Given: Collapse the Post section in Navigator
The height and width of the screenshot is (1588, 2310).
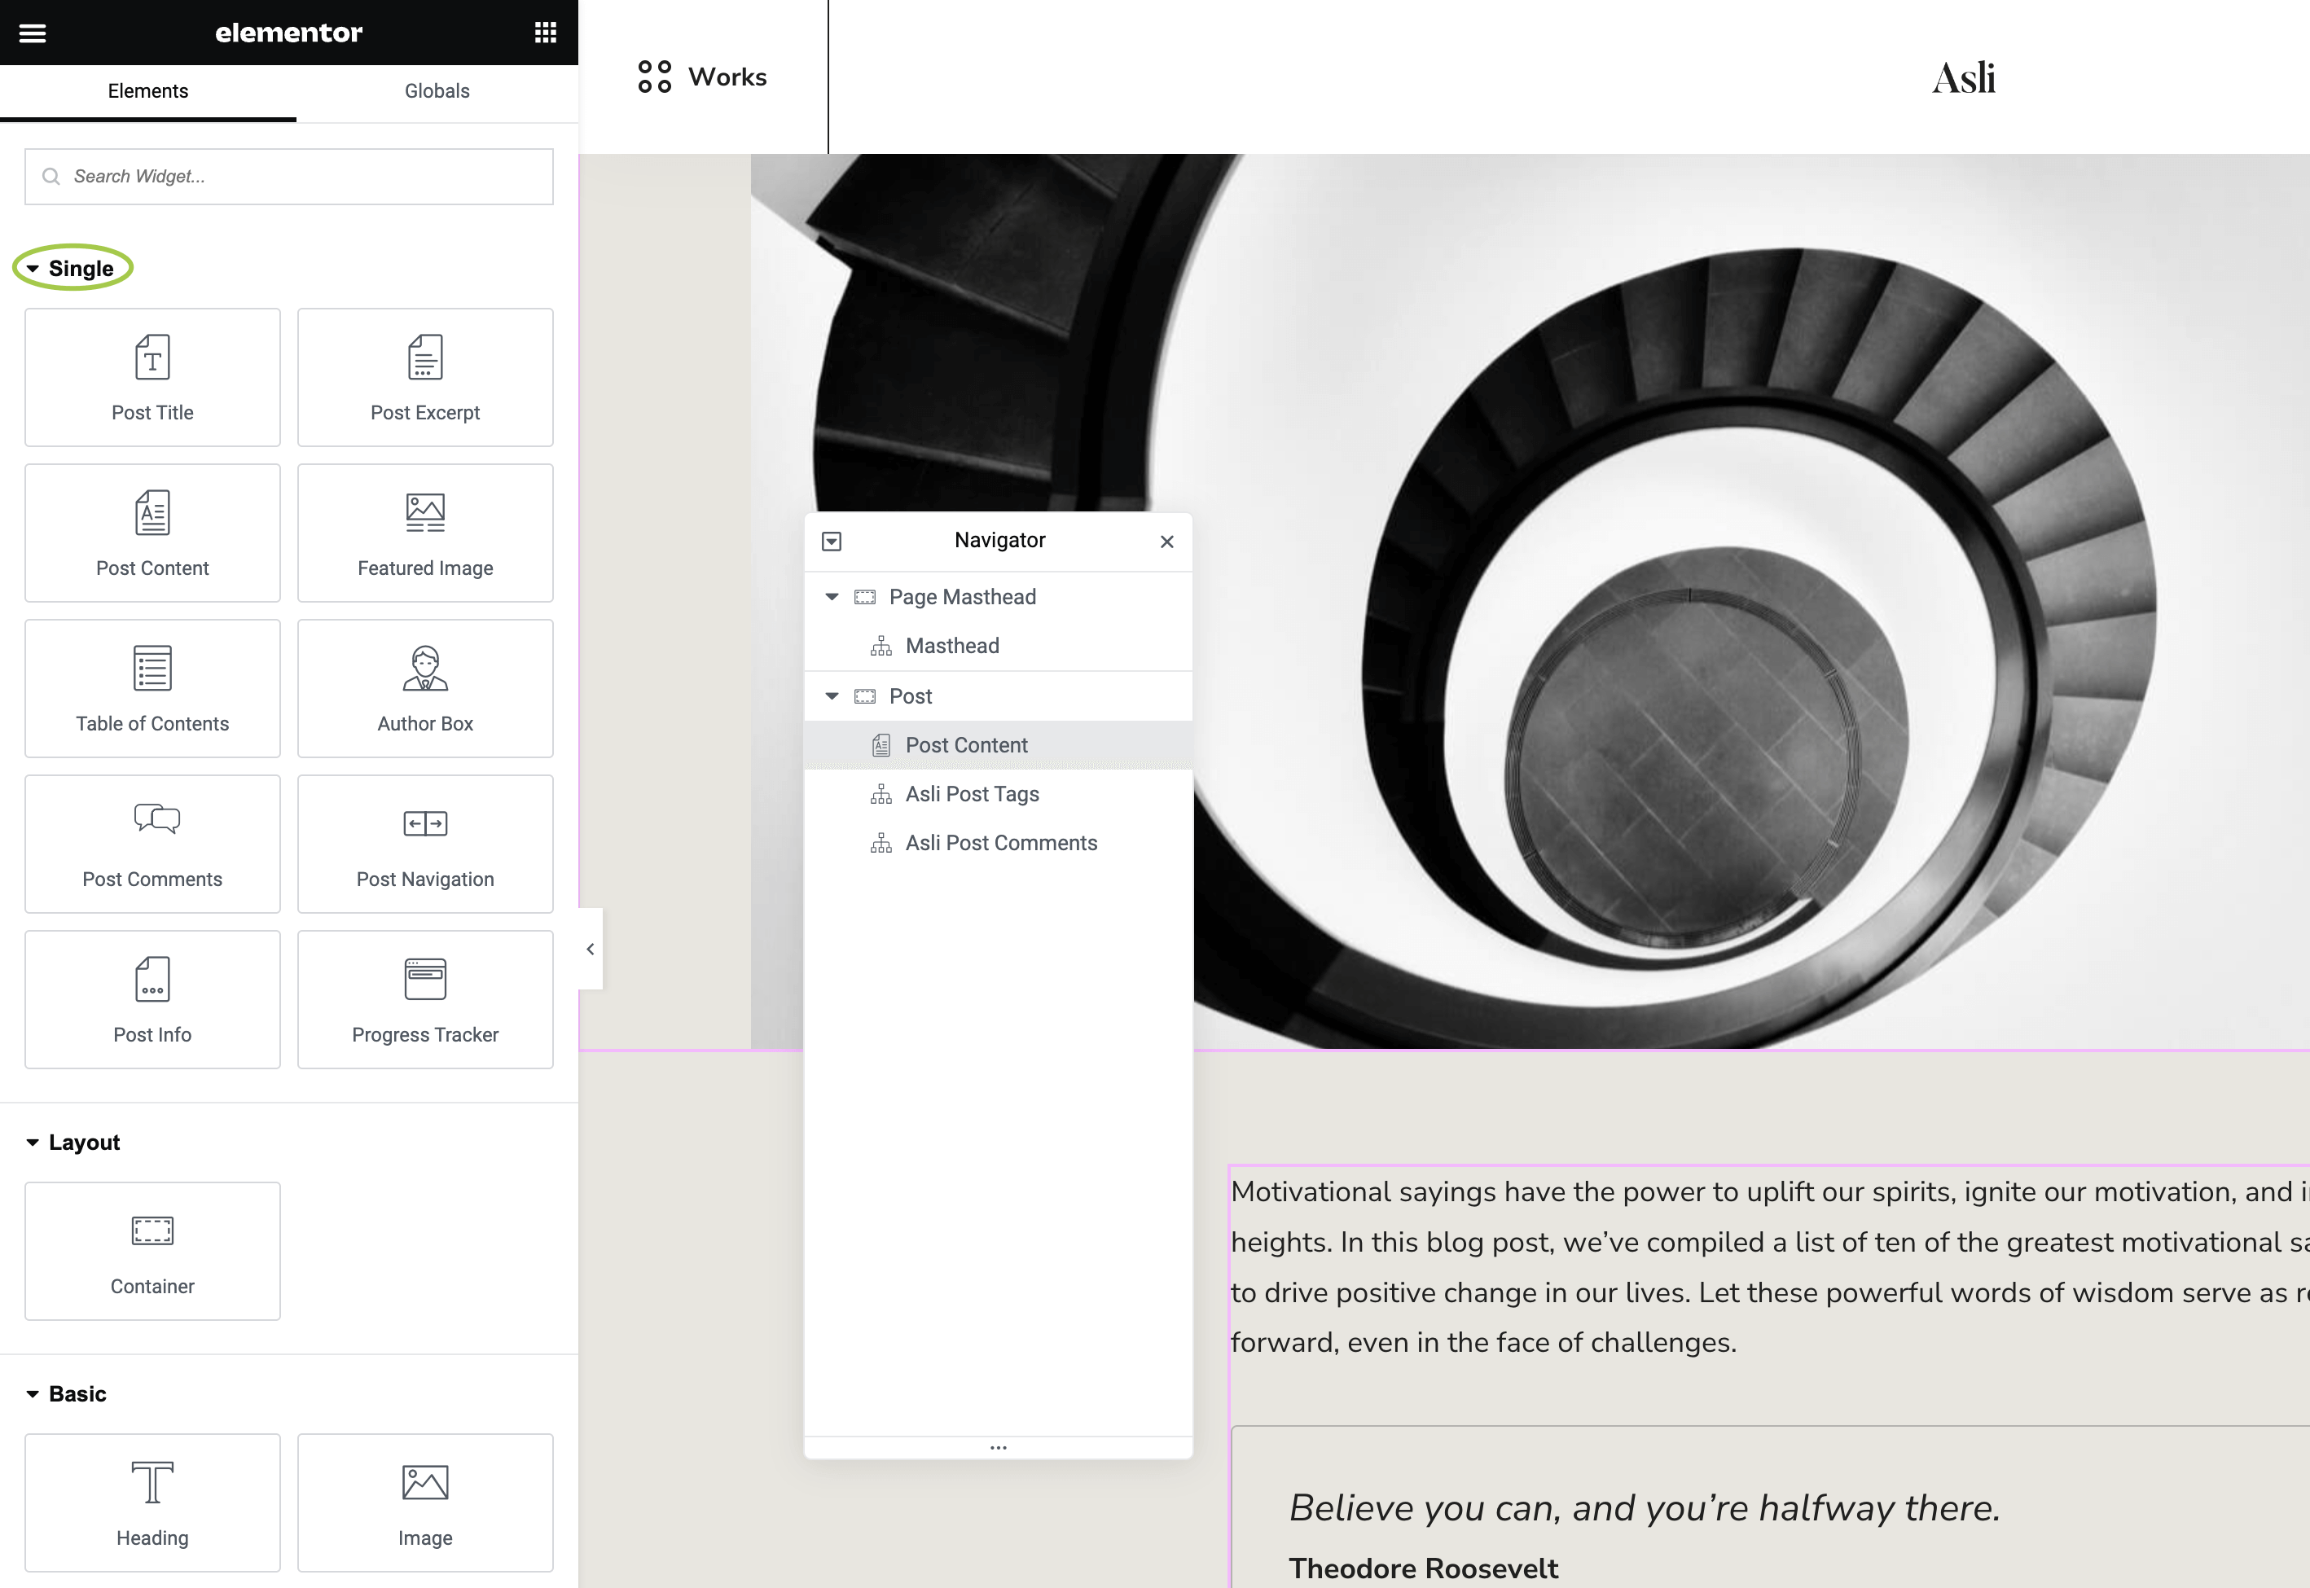Looking at the screenshot, I should click(x=832, y=696).
